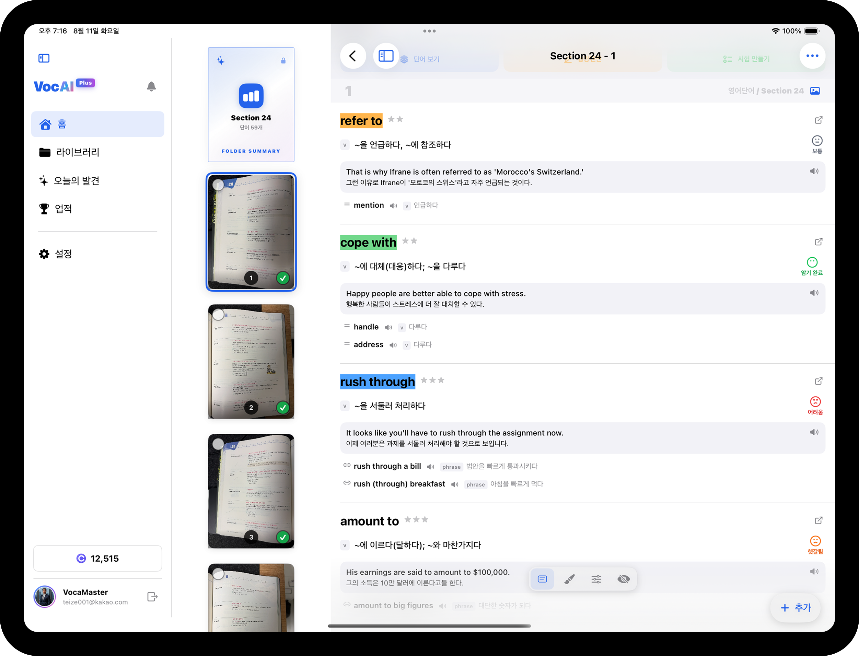Play pronunciation of 'rush (through) breakfast'

click(x=455, y=484)
